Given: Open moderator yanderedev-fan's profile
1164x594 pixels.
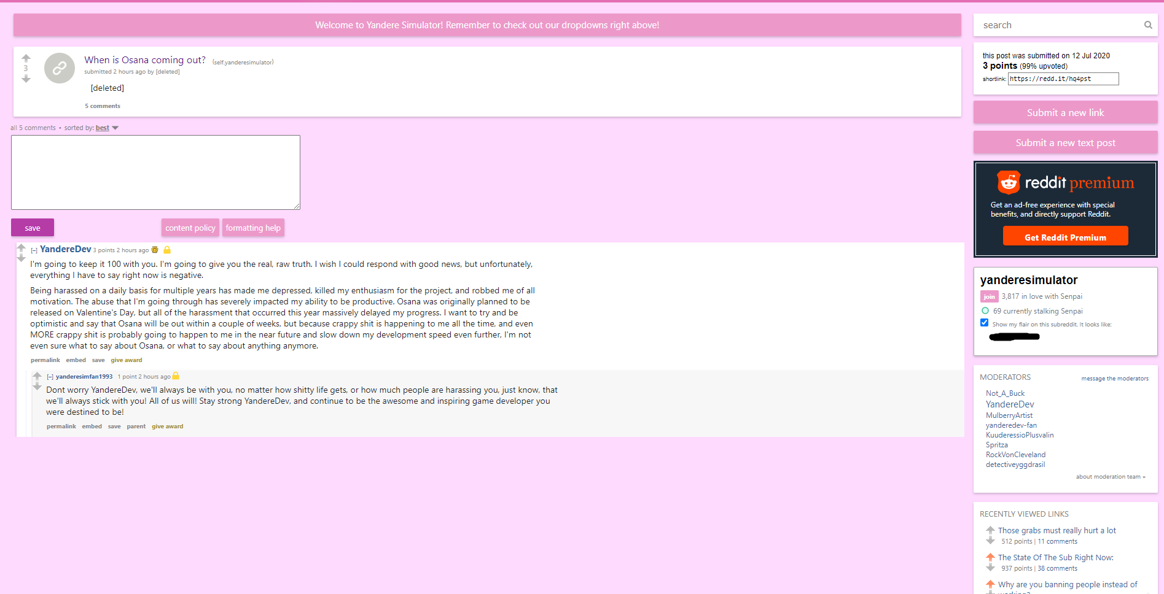Looking at the screenshot, I should tap(1011, 425).
